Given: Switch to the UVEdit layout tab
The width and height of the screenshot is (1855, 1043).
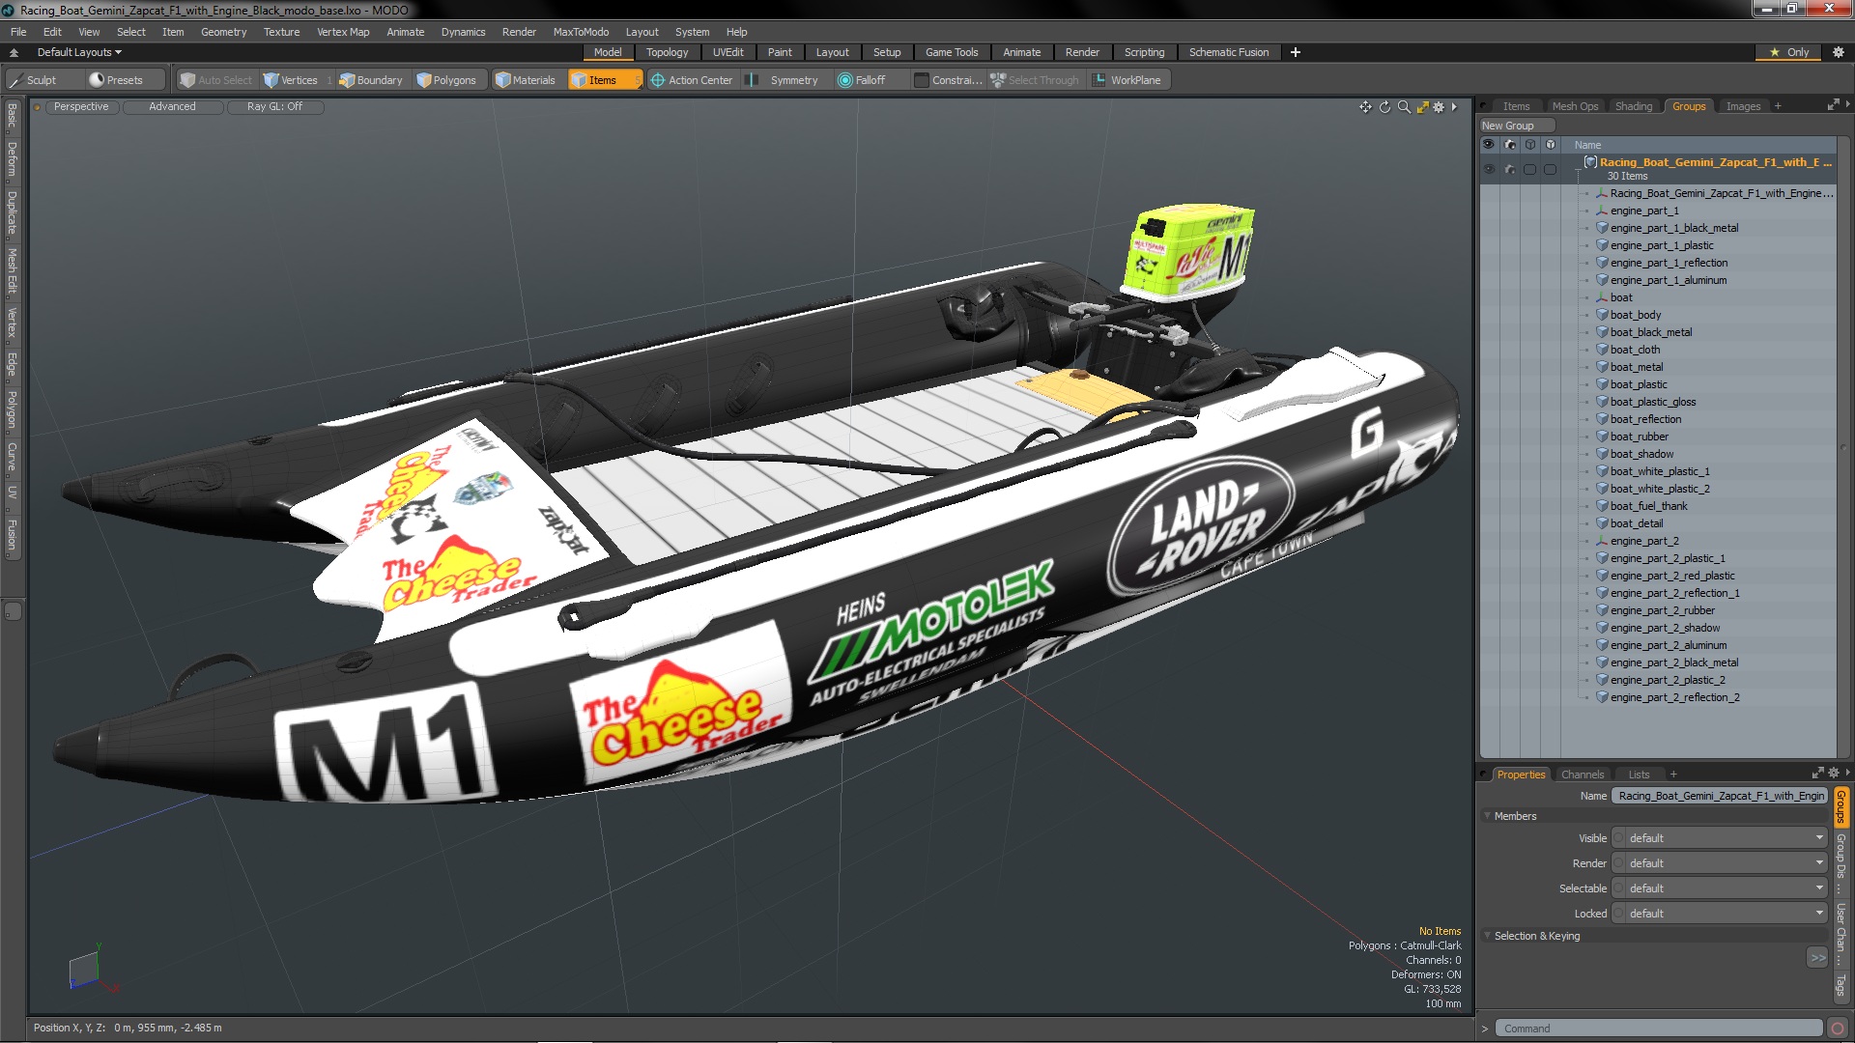Looking at the screenshot, I should [728, 52].
